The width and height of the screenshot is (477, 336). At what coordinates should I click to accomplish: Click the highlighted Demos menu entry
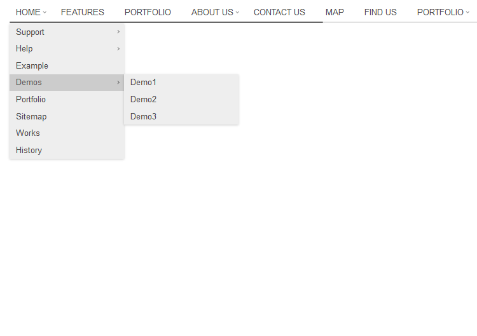pos(29,83)
